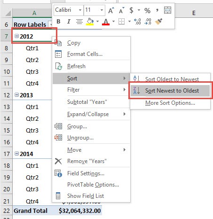Open the Filter submenu

pos(91,90)
